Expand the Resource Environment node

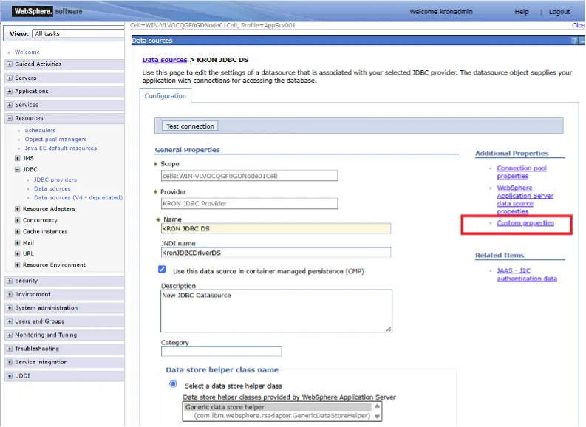pyautogui.click(x=17, y=265)
